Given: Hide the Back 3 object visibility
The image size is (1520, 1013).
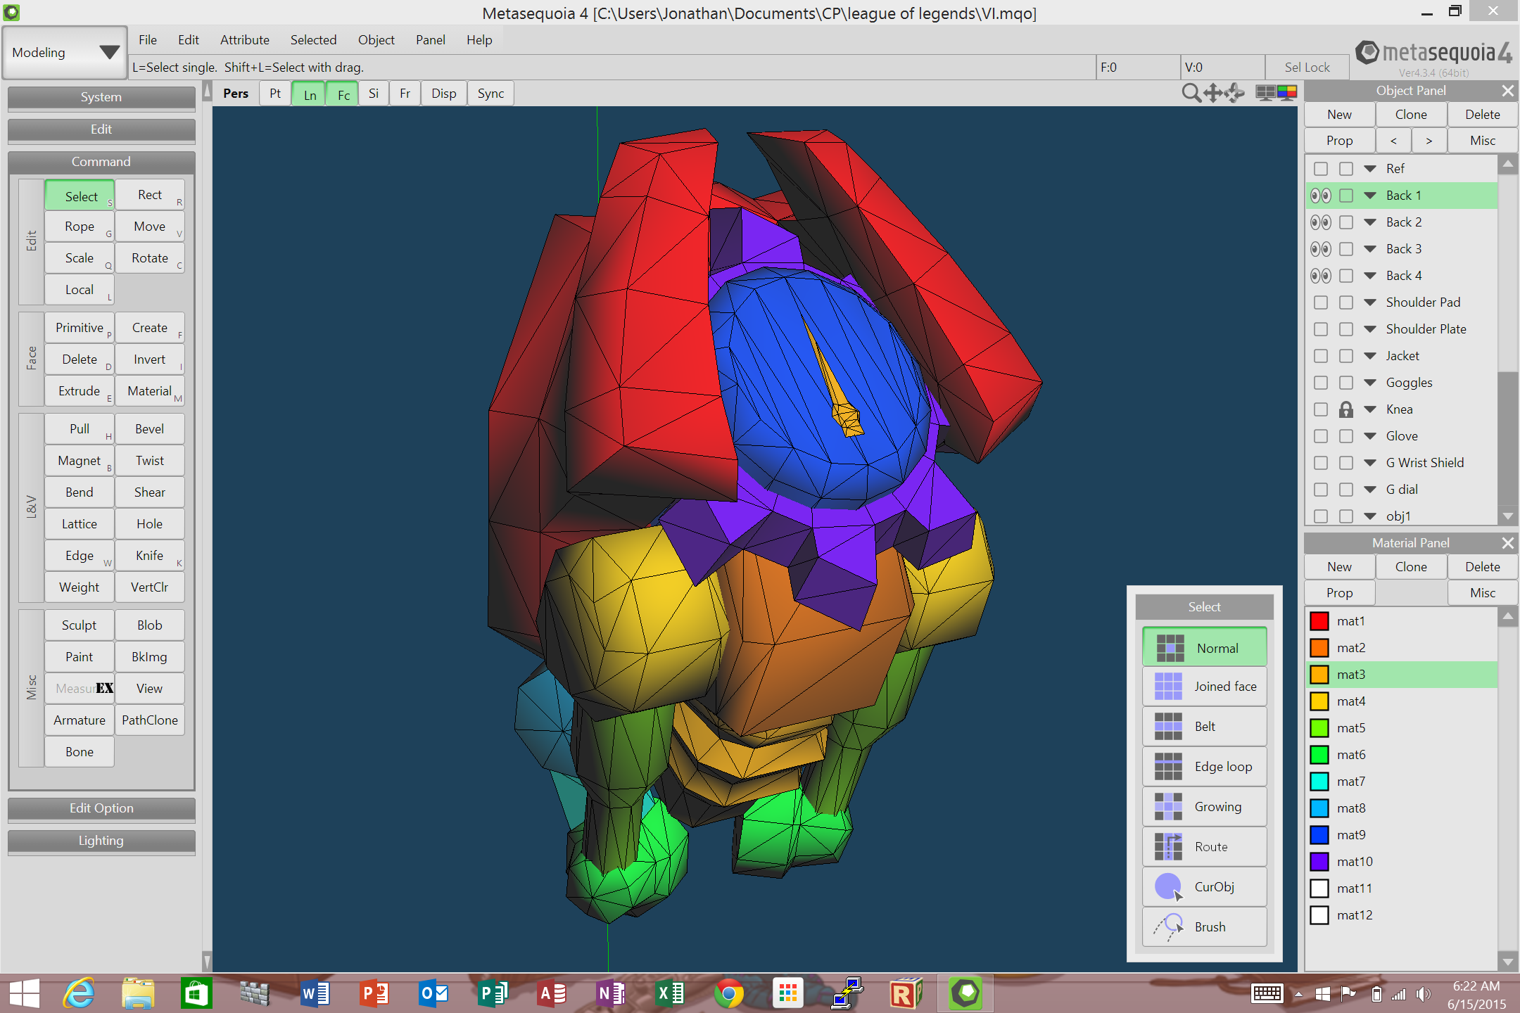Looking at the screenshot, I should point(1320,249).
